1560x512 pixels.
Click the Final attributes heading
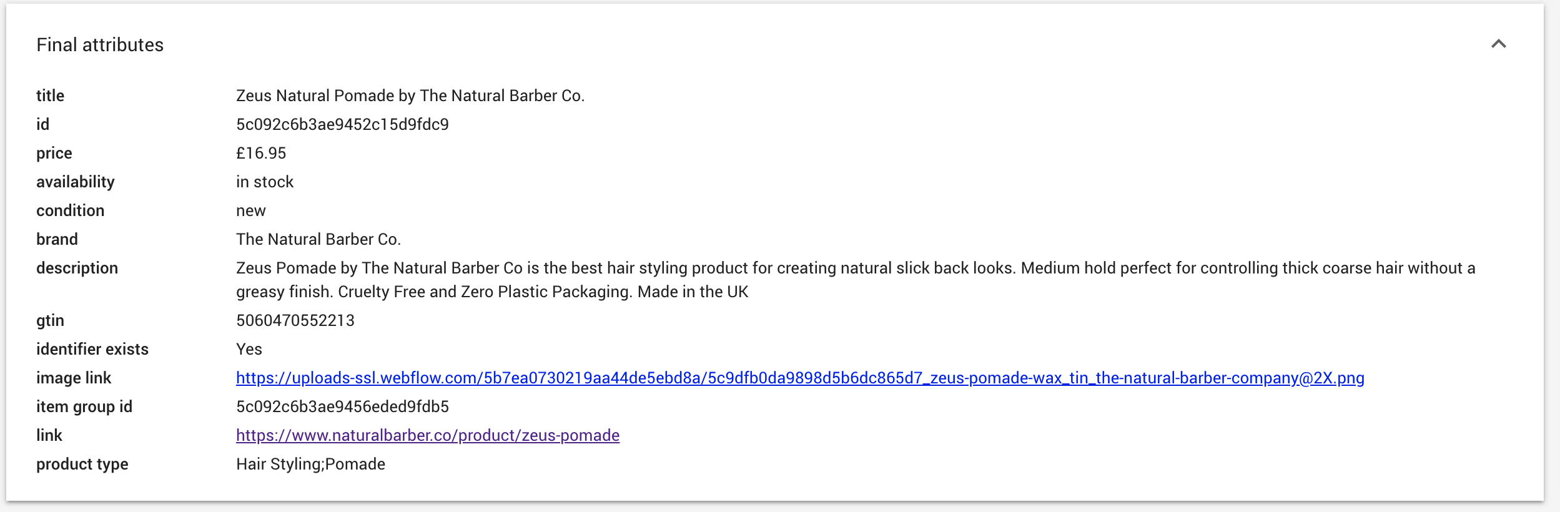click(100, 45)
